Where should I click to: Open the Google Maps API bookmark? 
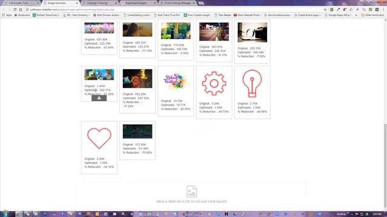pyautogui.click(x=339, y=15)
